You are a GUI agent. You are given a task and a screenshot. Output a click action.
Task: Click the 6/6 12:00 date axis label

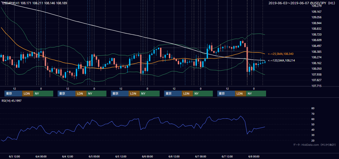point(174,156)
